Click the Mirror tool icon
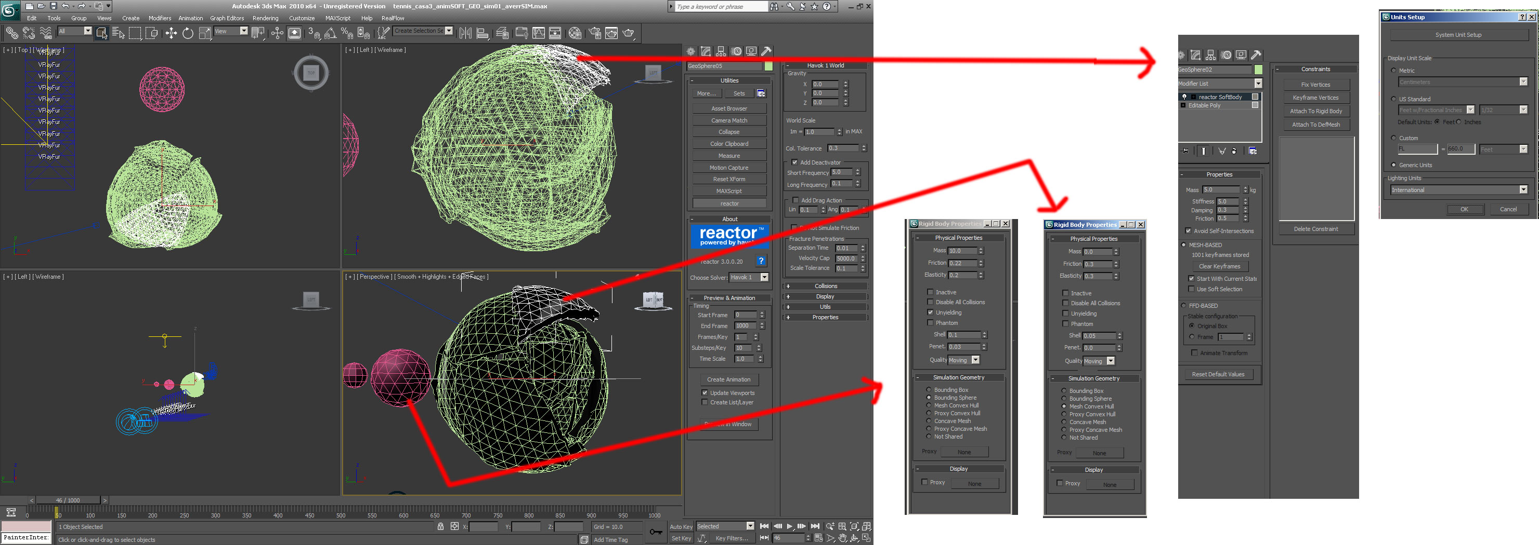Viewport: 1539px width, 545px height. click(x=465, y=33)
